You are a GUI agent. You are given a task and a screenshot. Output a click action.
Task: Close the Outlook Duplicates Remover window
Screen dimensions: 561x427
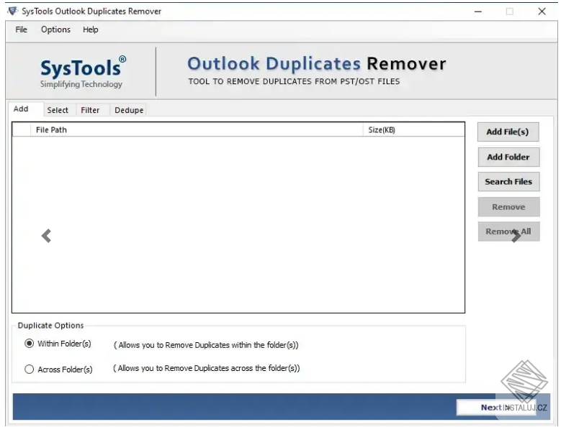point(542,12)
